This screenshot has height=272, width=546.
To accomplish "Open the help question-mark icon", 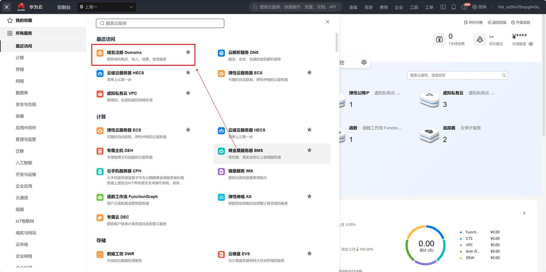I will [x=464, y=7].
